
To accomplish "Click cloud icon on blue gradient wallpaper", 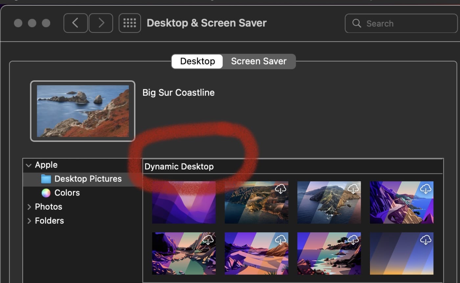I will 425,240.
